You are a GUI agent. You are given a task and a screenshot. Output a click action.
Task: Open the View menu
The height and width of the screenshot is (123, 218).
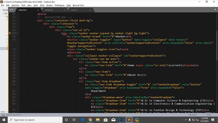[x=29, y=5]
